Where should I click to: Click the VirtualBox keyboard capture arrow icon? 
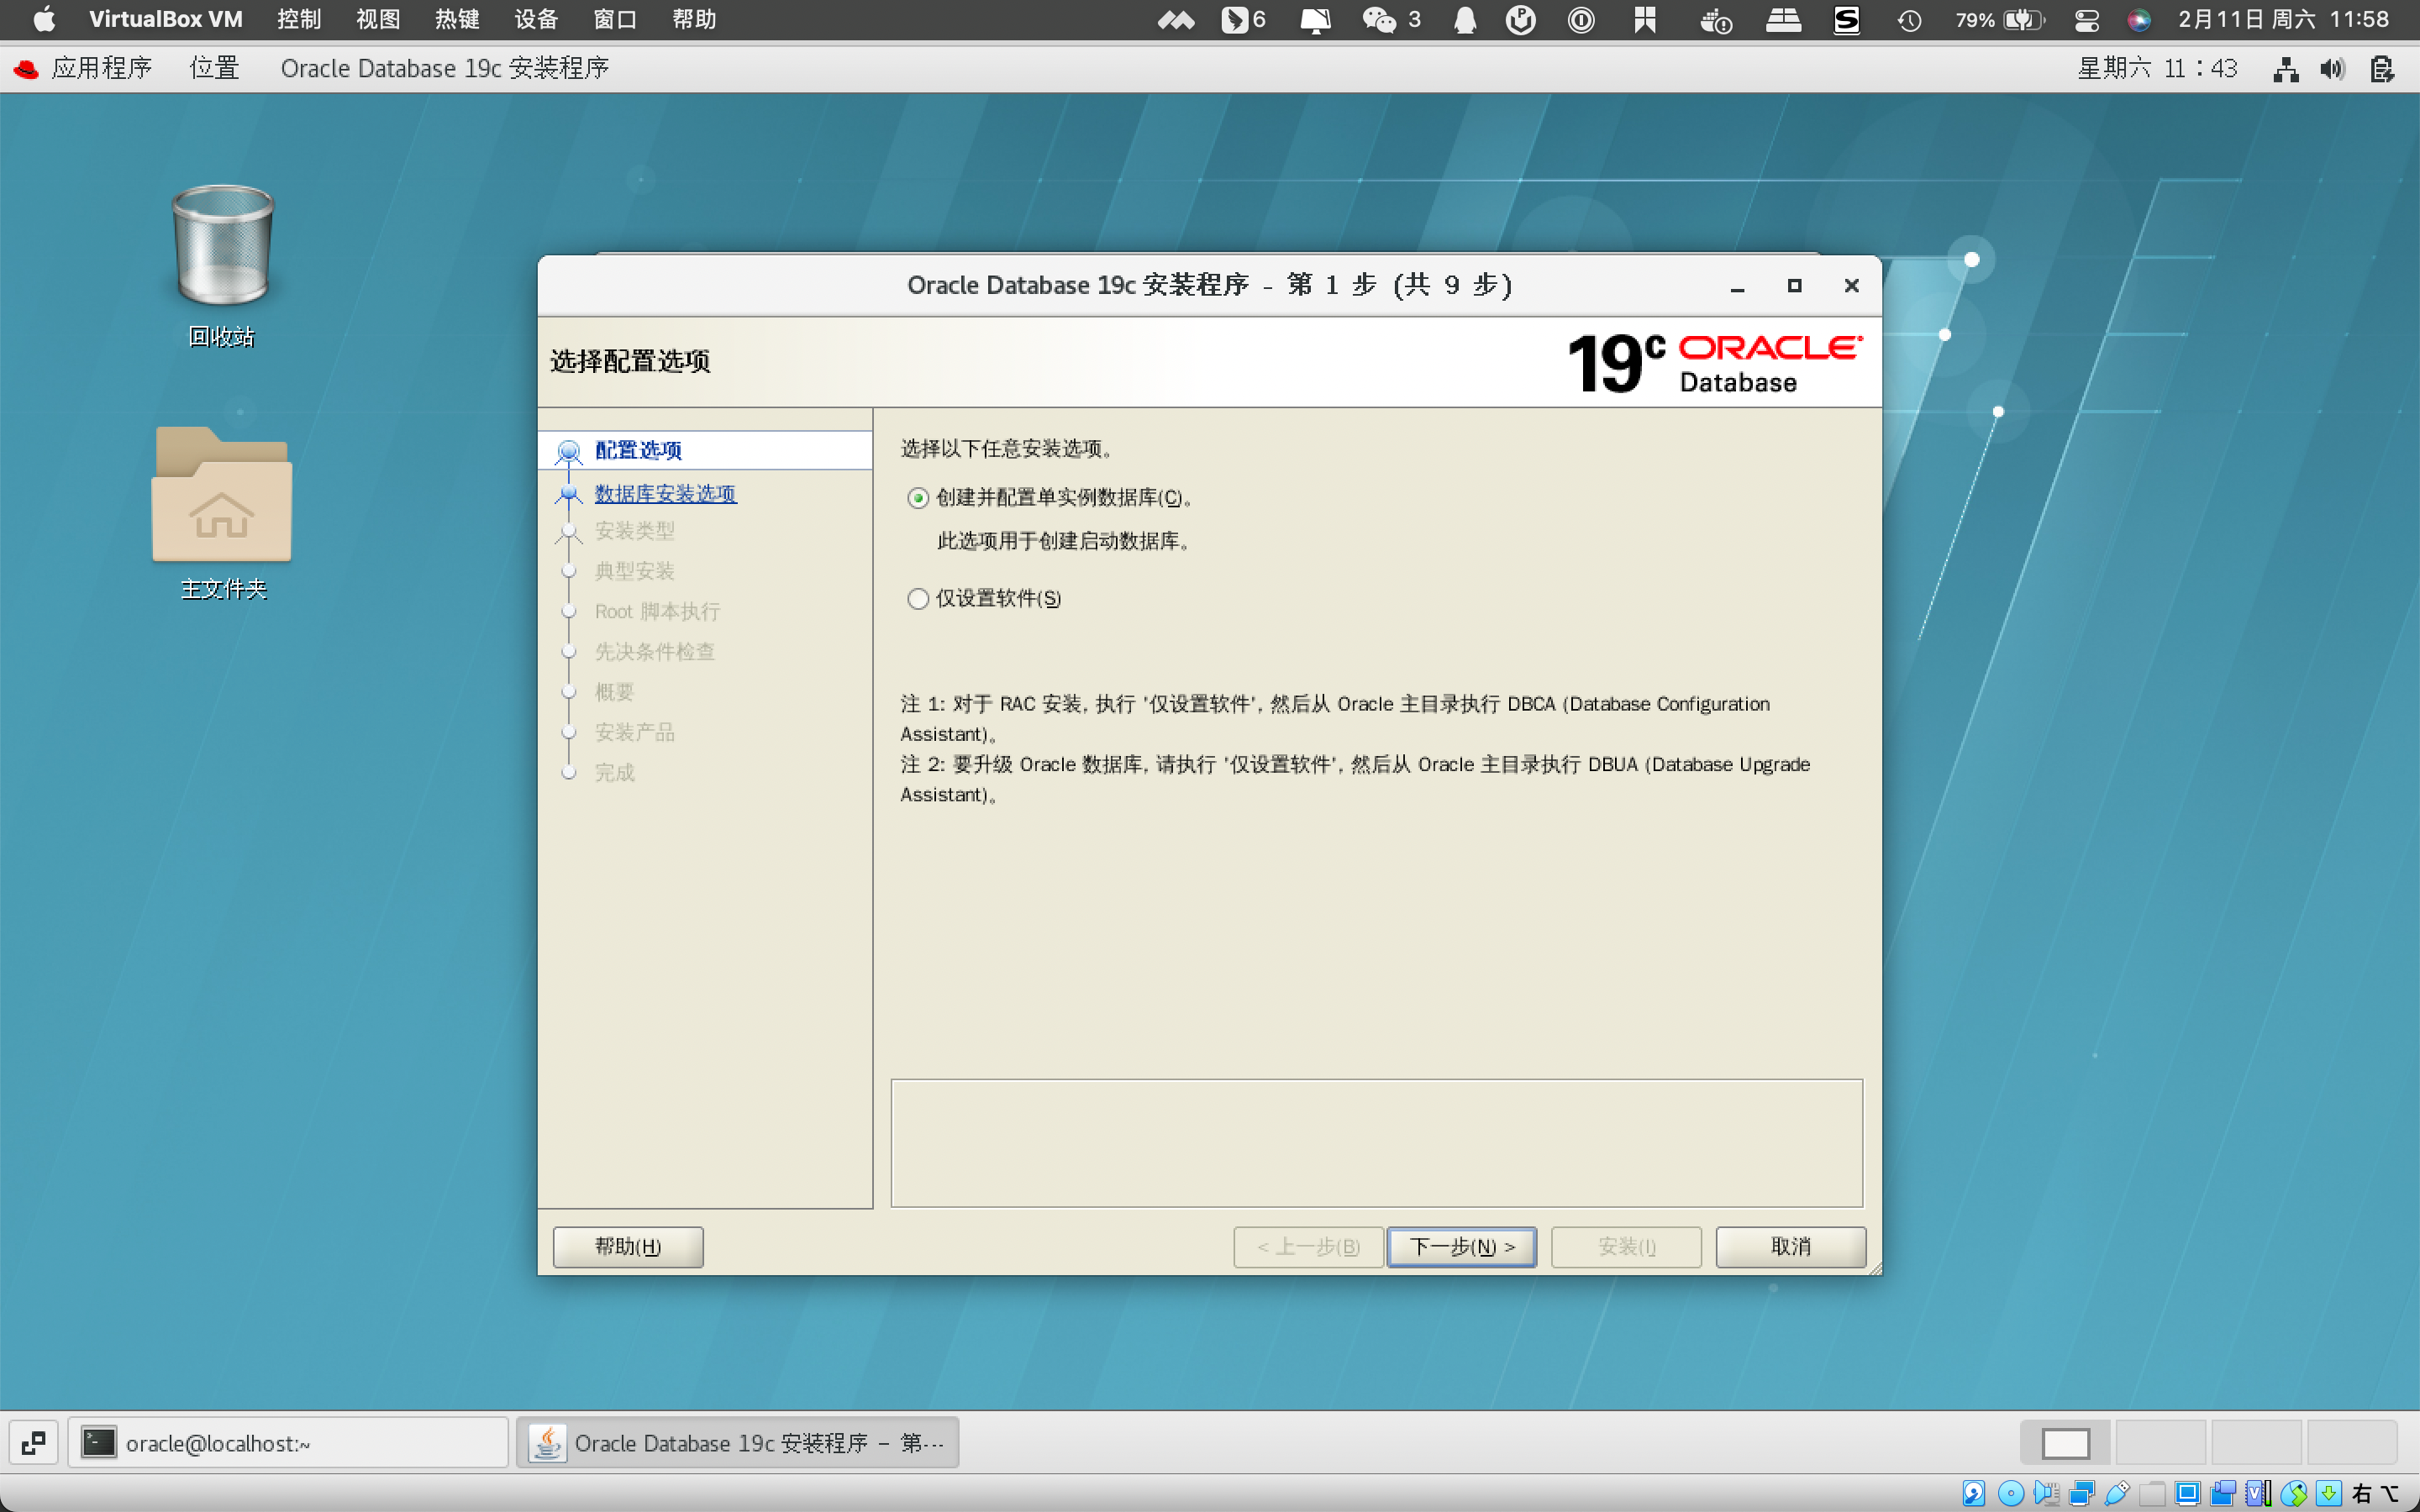coord(2329,1493)
